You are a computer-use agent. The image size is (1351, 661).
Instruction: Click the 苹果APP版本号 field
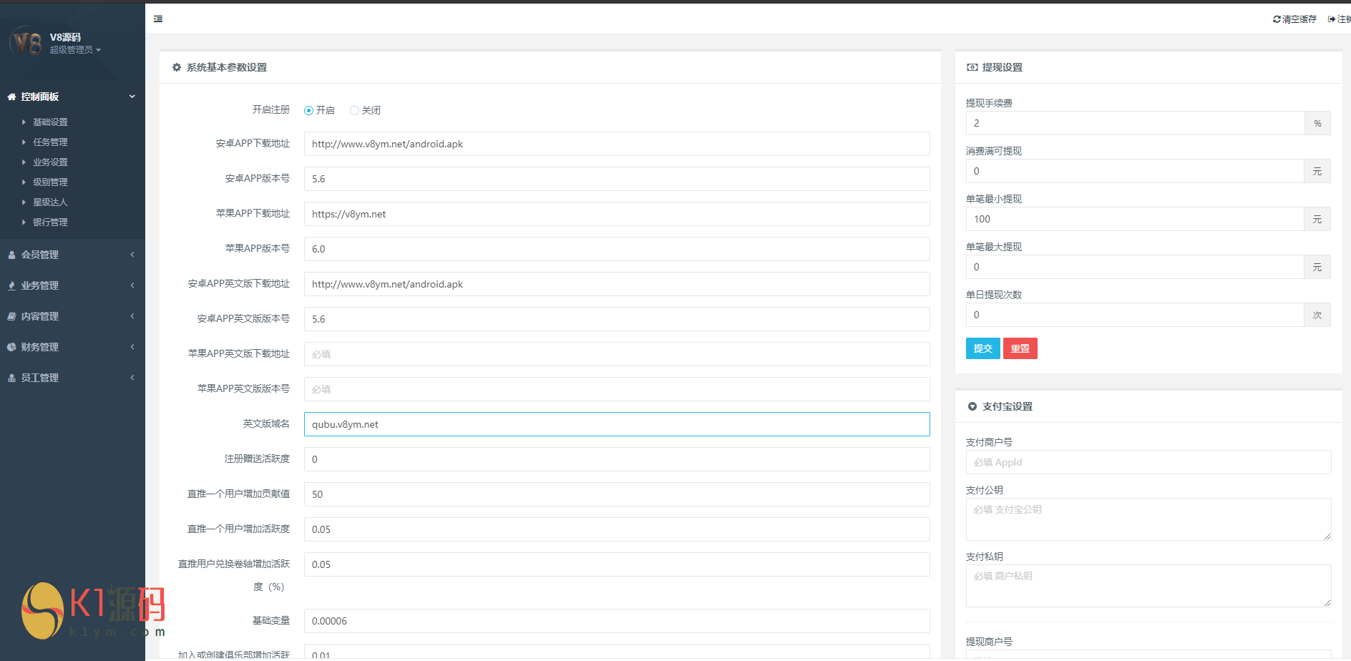pyautogui.click(x=617, y=249)
